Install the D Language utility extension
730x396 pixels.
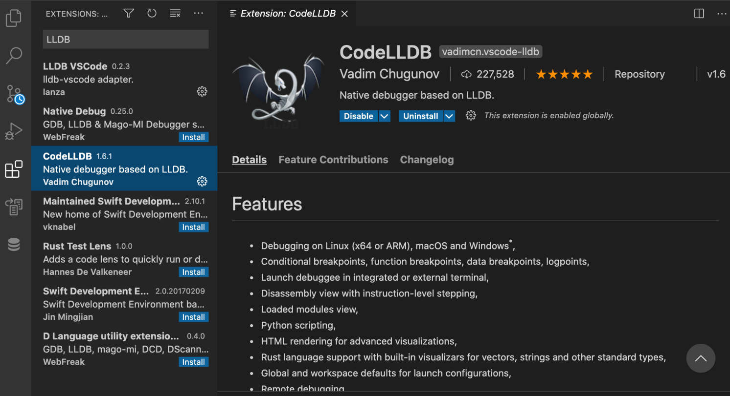pos(194,362)
